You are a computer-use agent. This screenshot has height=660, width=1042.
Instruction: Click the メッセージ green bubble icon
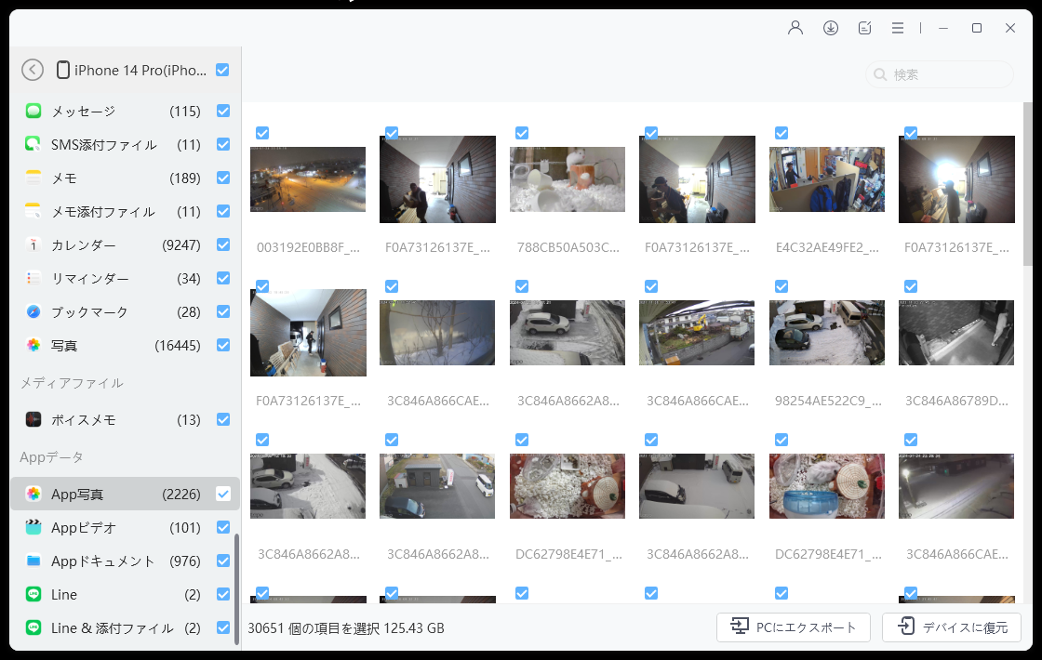point(33,111)
